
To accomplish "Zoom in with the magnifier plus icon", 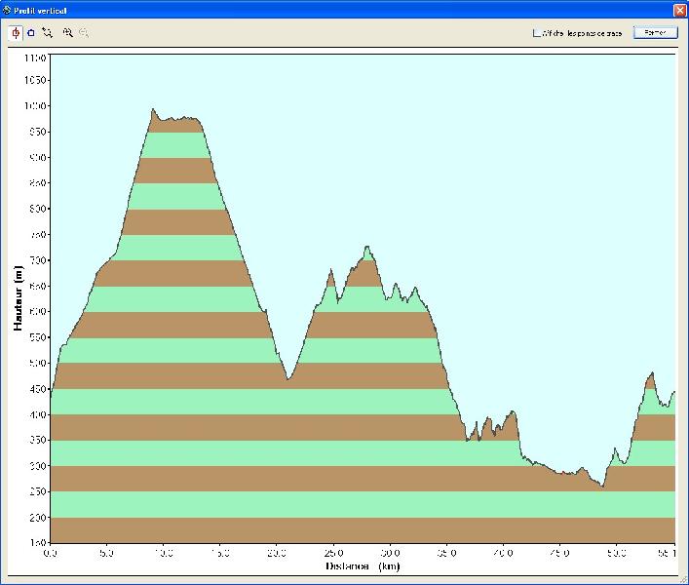I will (67, 32).
